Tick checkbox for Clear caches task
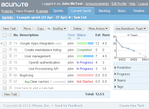The width and height of the screenshot is (149, 109). click(4, 82)
